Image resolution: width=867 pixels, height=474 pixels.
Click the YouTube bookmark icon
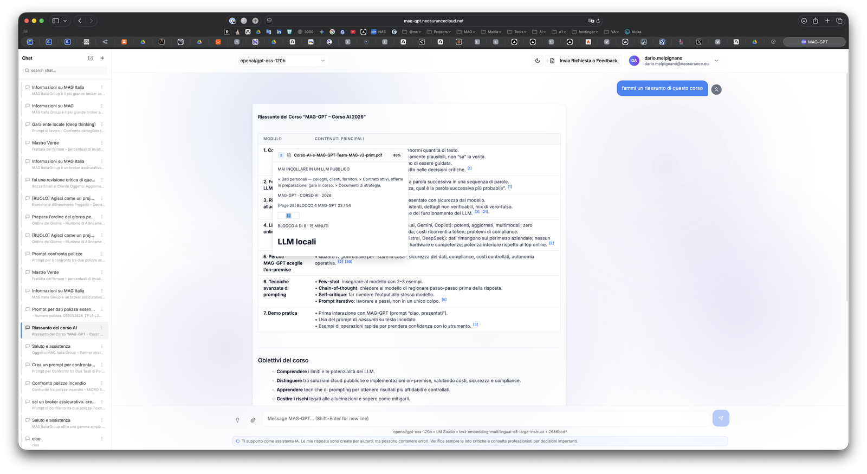353,32
